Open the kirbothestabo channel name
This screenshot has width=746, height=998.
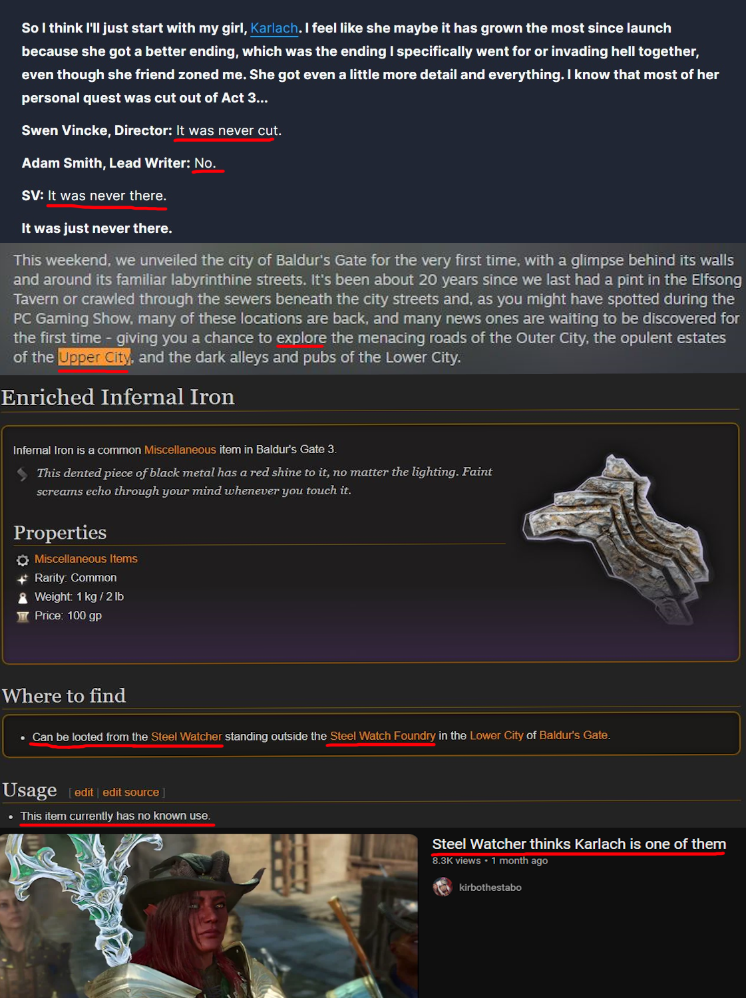click(490, 888)
